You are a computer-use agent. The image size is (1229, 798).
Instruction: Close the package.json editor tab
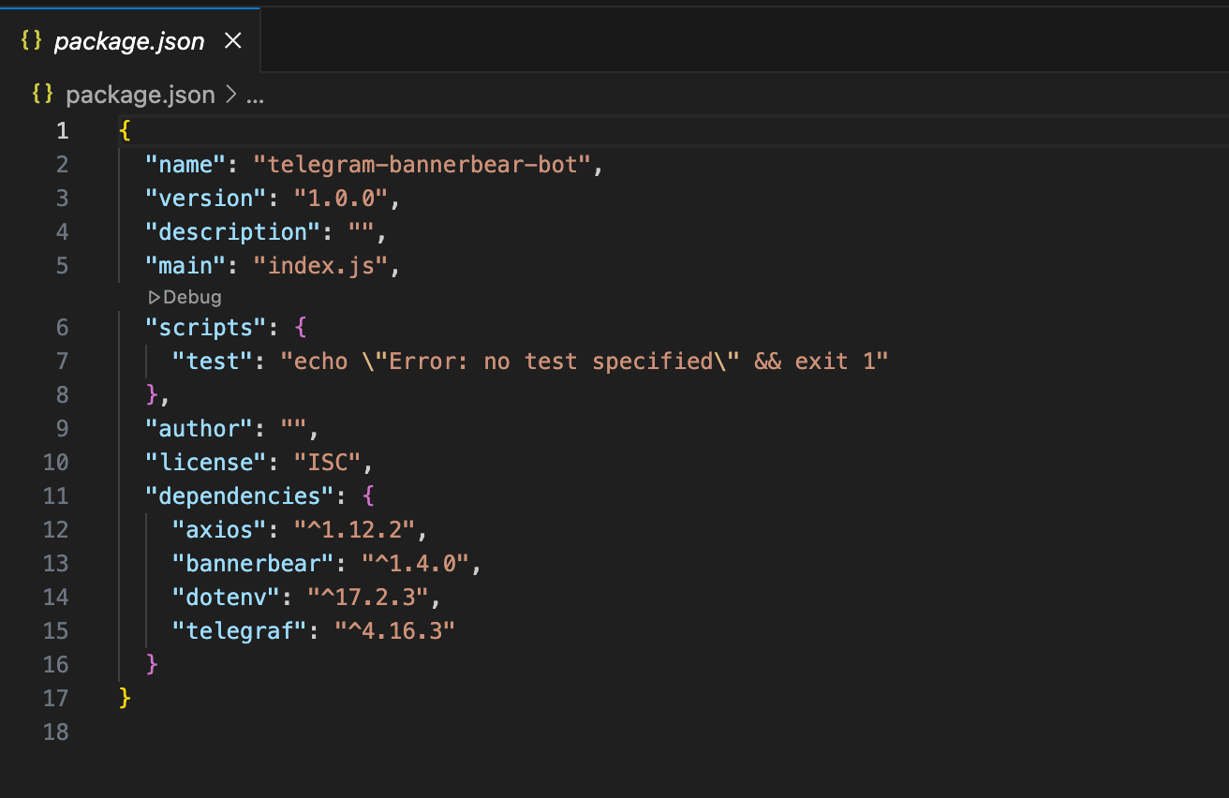(x=233, y=41)
